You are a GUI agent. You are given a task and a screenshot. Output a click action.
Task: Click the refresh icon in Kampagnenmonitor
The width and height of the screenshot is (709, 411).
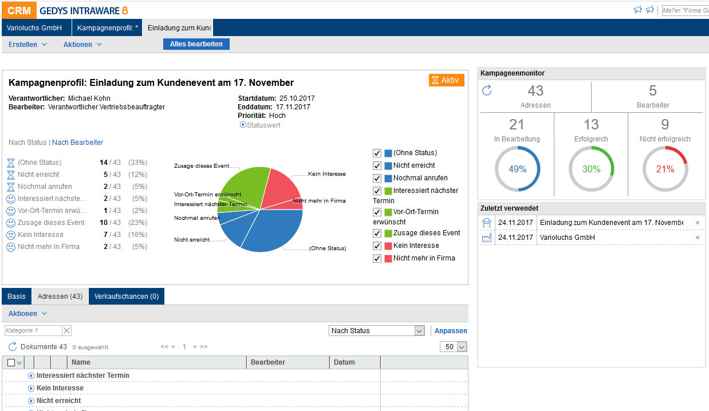point(487,90)
